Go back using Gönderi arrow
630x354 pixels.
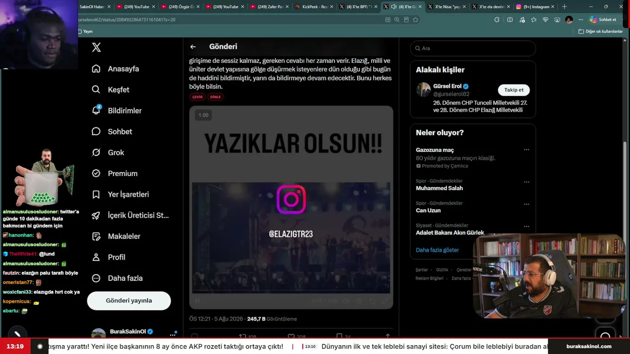tap(193, 47)
